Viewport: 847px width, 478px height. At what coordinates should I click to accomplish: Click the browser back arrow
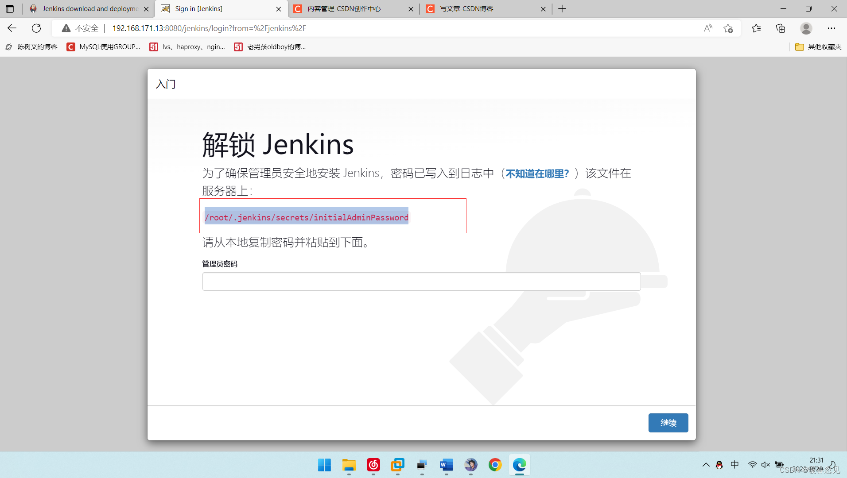pos(12,28)
